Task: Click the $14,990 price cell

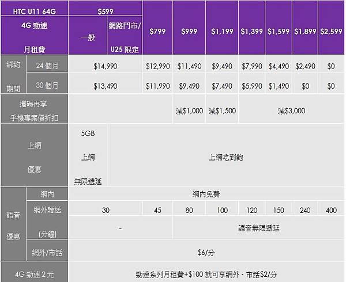Action: click(106, 64)
